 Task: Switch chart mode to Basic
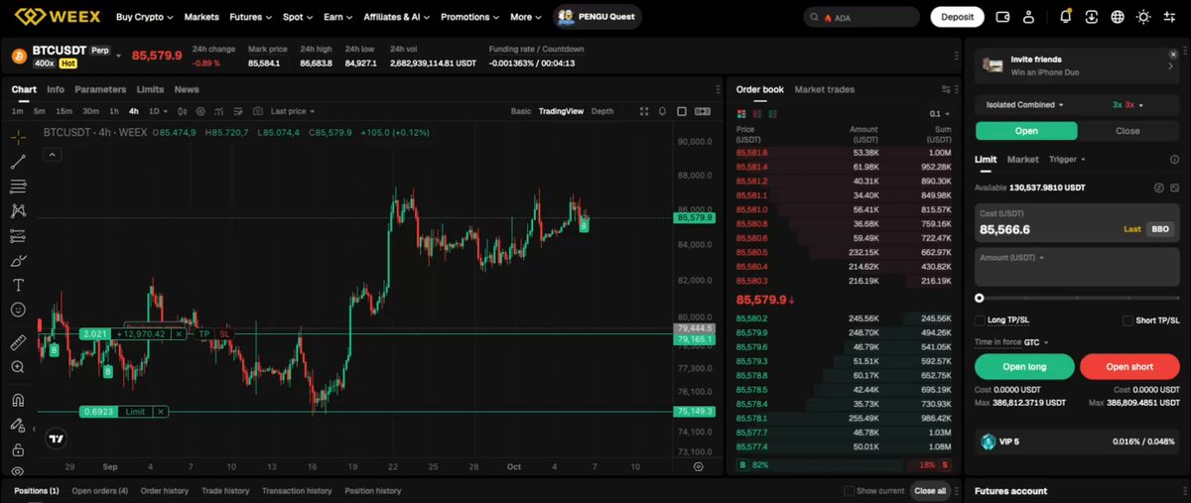pyautogui.click(x=521, y=111)
